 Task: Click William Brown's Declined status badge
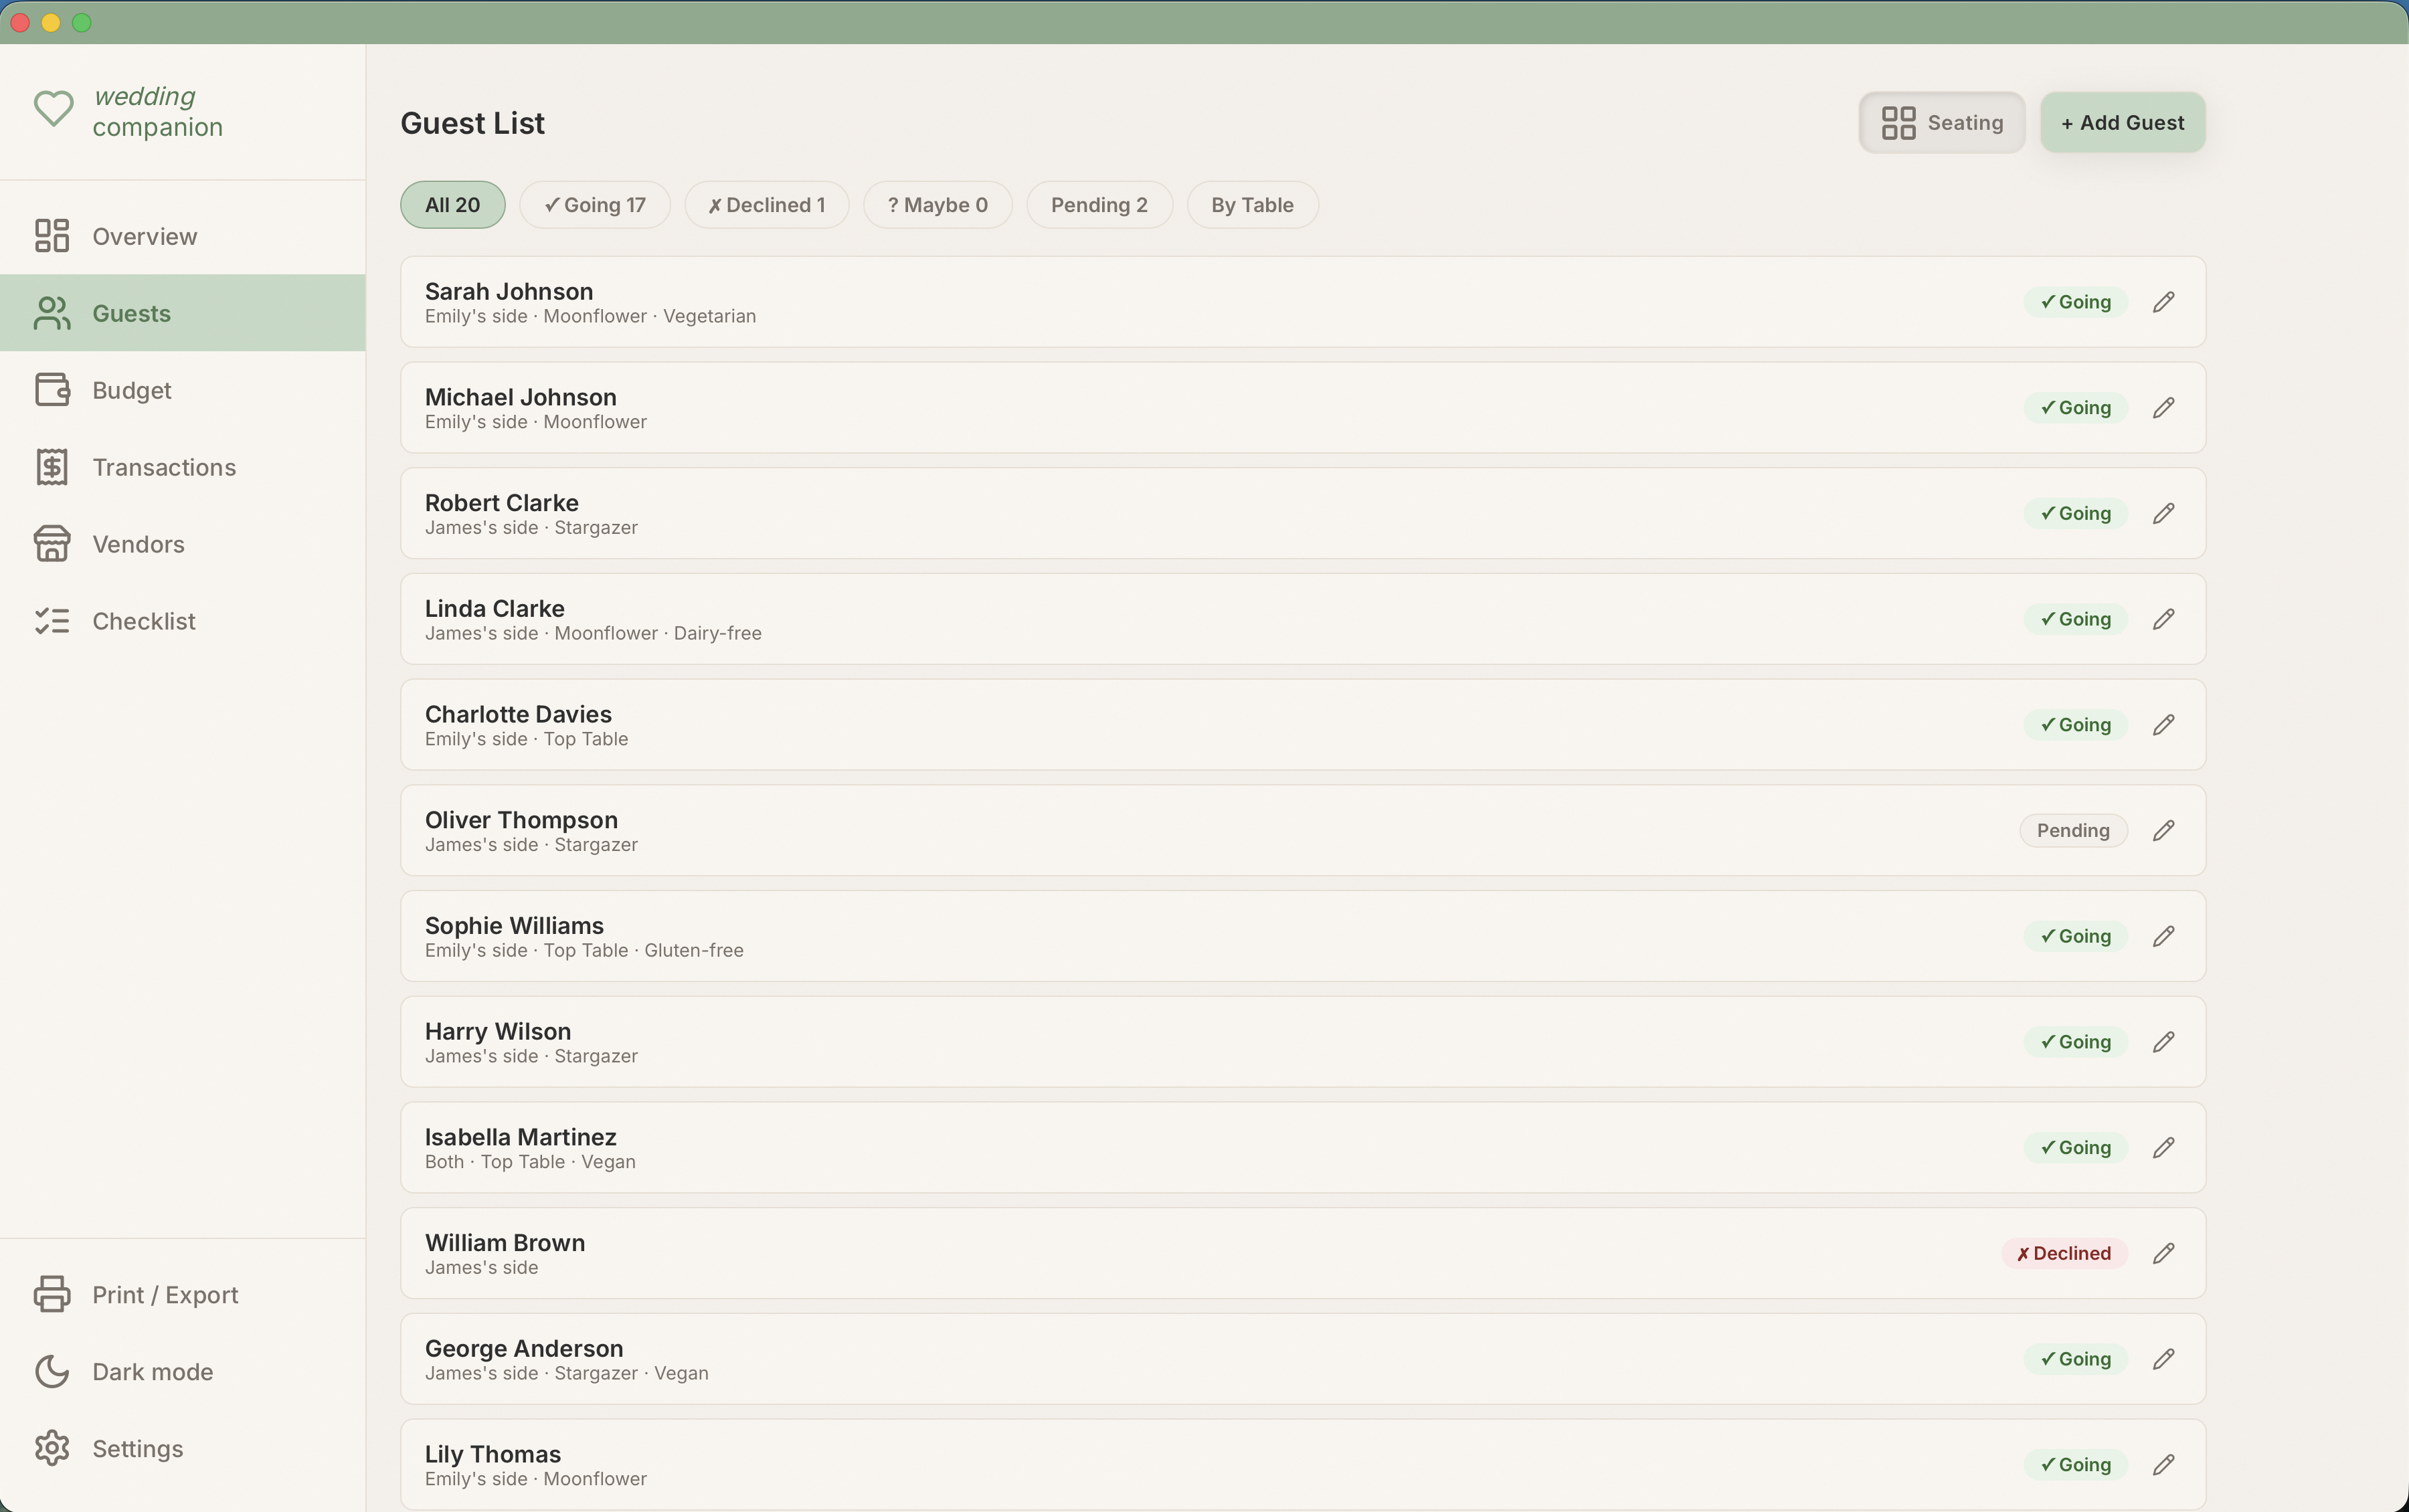2063,1253
